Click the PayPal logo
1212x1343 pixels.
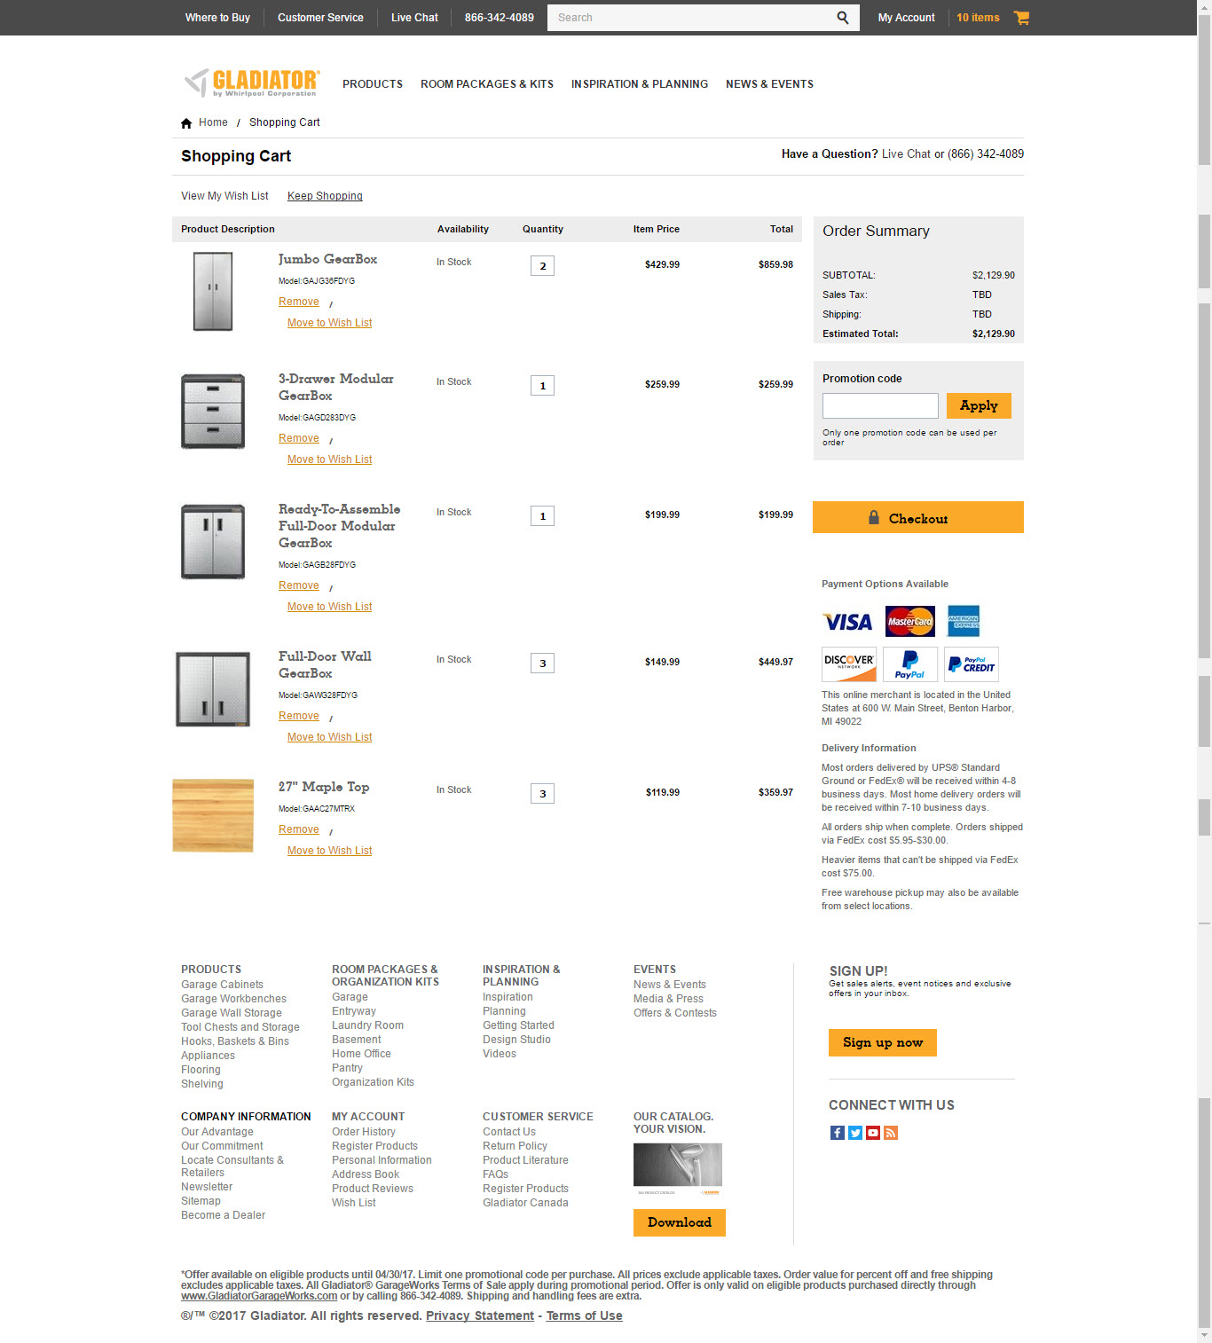910,664
